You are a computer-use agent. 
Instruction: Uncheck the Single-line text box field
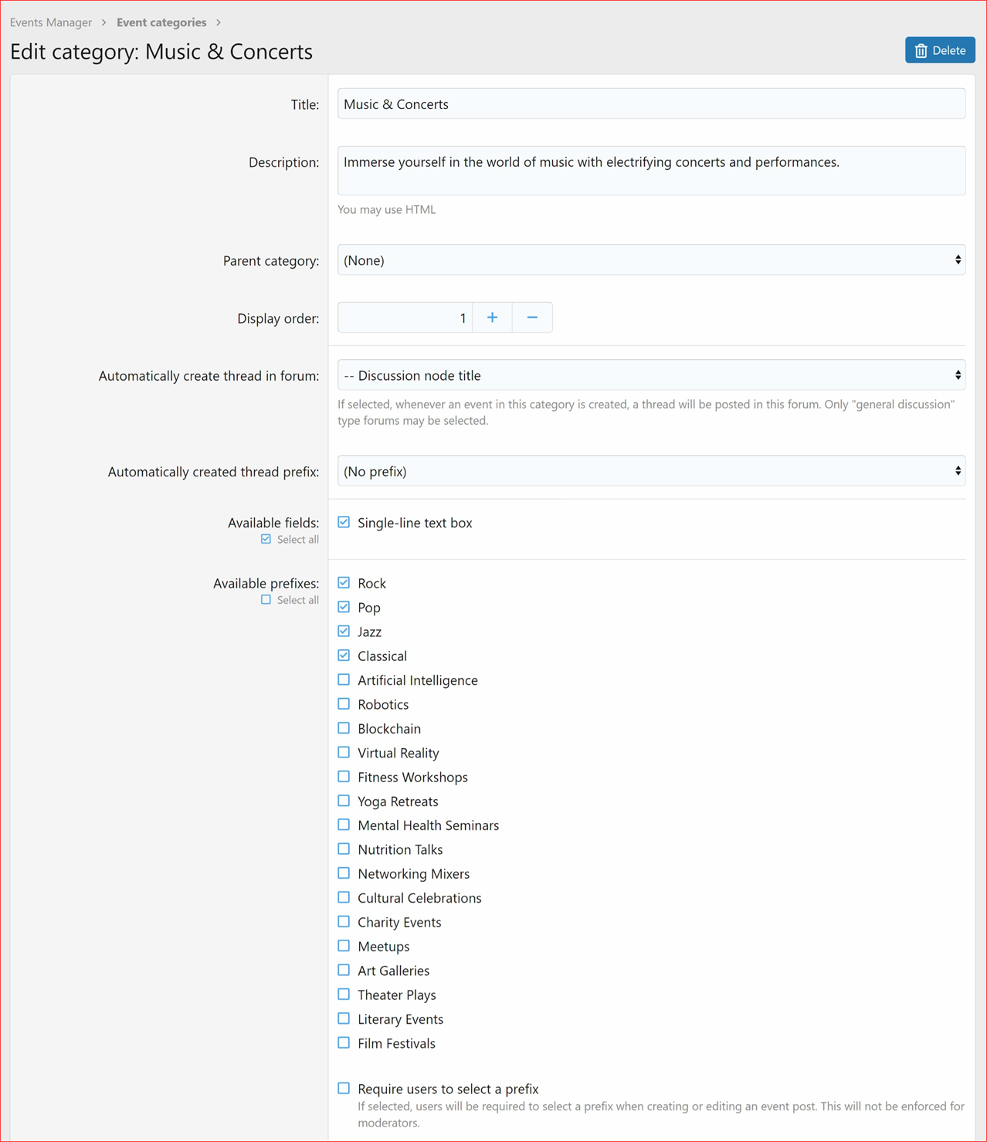coord(344,521)
